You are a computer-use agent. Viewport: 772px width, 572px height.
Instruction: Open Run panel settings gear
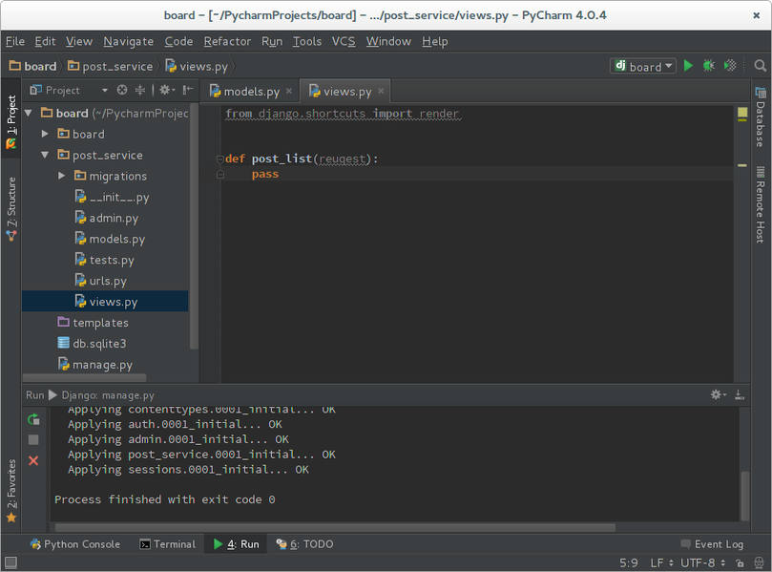pos(718,394)
